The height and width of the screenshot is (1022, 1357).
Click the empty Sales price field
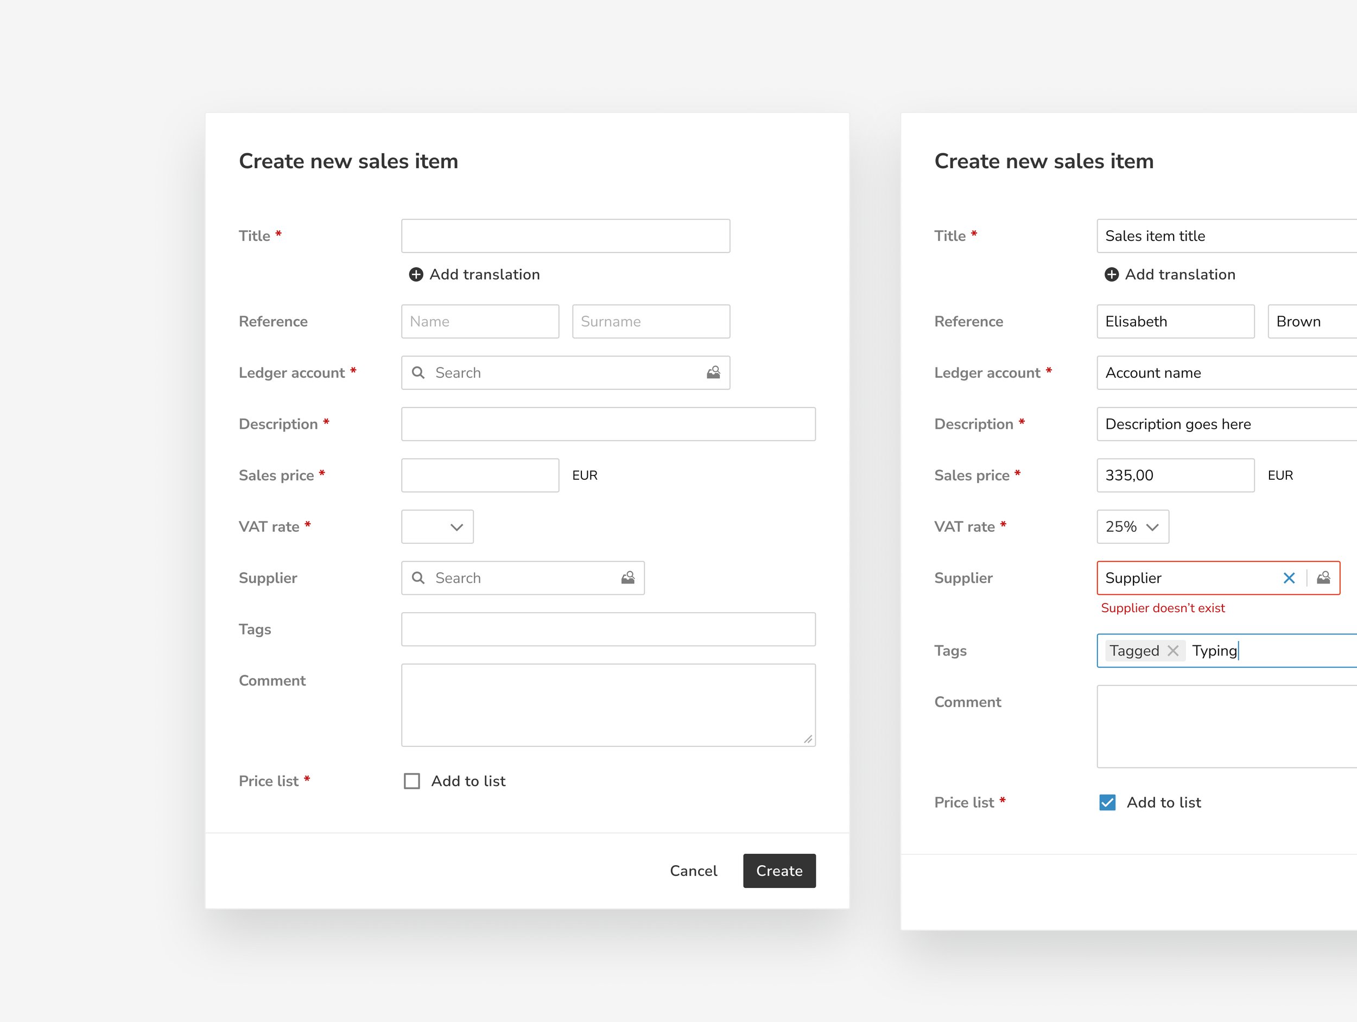tap(480, 475)
